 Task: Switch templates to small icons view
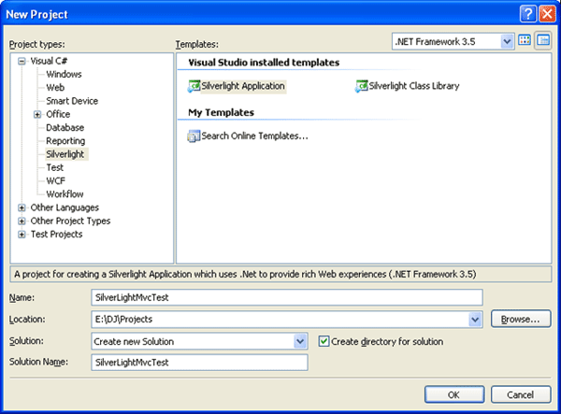542,40
